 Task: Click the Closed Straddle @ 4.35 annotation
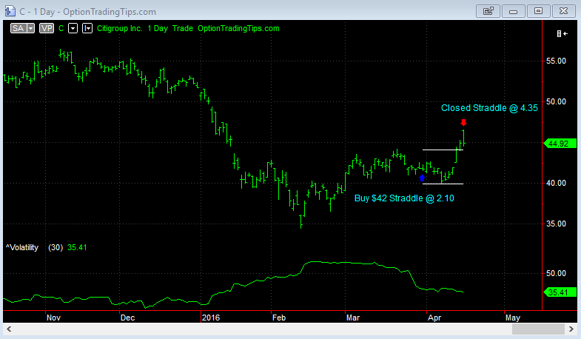coord(489,108)
